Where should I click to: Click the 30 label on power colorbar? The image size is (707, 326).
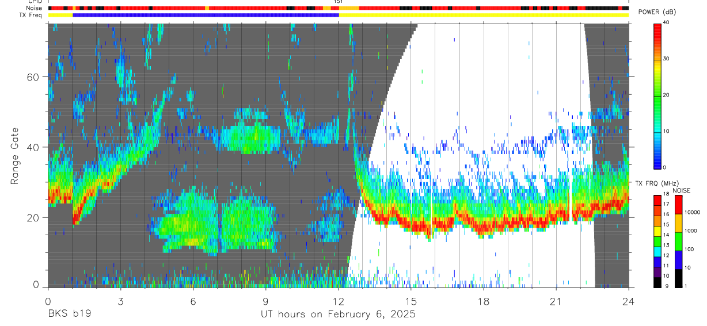tap(666, 59)
